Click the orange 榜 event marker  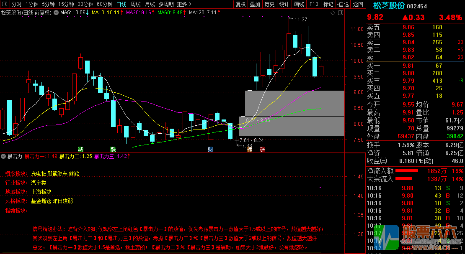pyautogui.click(x=250, y=149)
